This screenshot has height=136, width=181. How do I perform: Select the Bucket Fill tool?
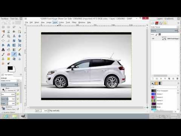[9, 50]
